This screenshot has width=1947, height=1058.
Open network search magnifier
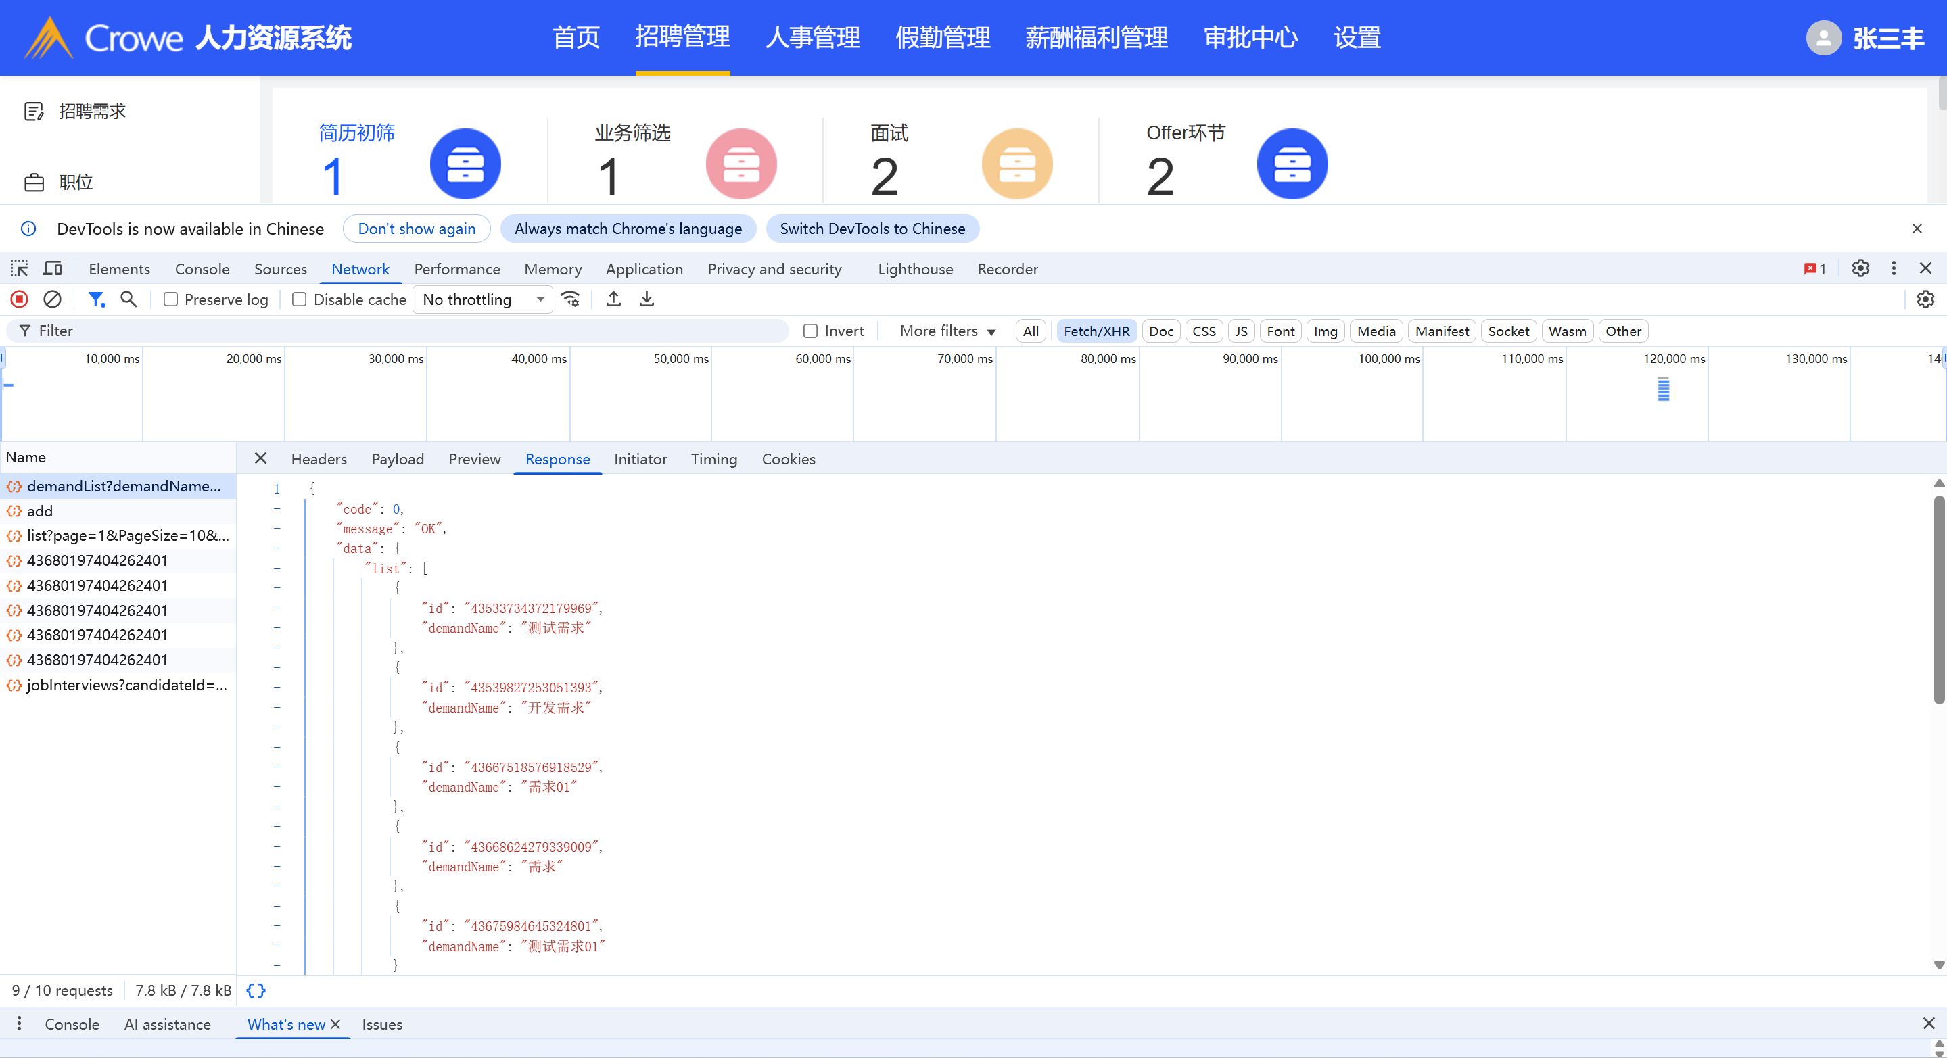(x=128, y=299)
